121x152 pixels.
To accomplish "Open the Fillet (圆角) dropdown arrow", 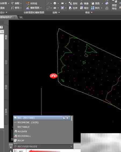I will tap(102, 3).
